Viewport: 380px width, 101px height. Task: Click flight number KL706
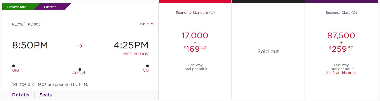pyautogui.click(x=18, y=24)
